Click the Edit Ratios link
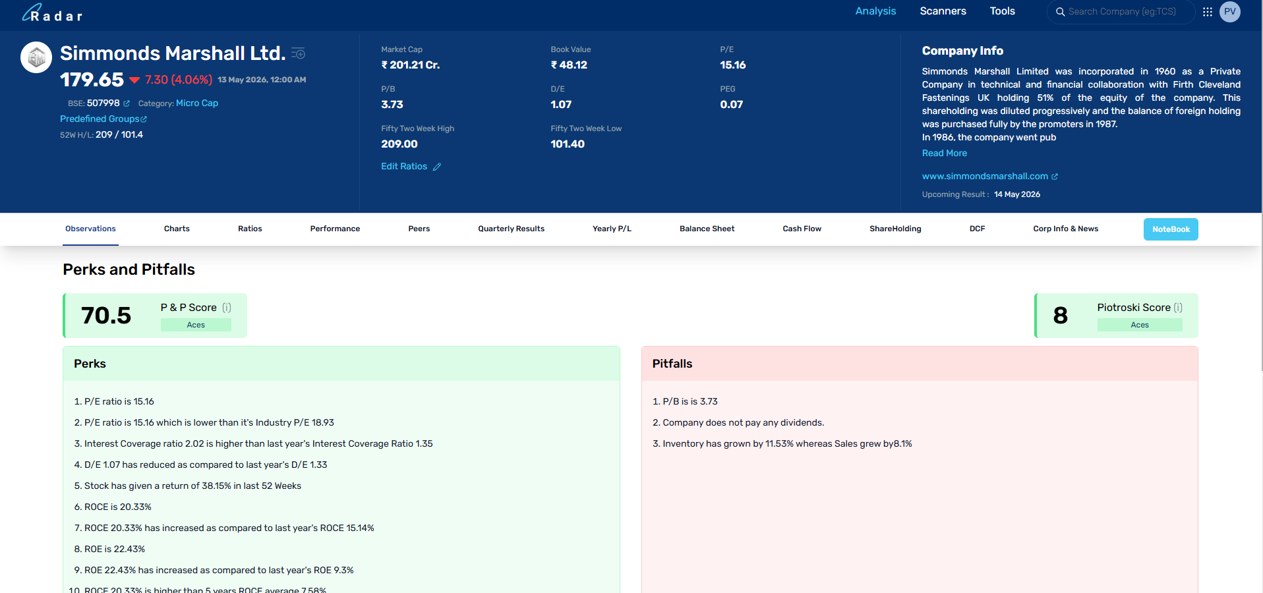 [x=404, y=167]
